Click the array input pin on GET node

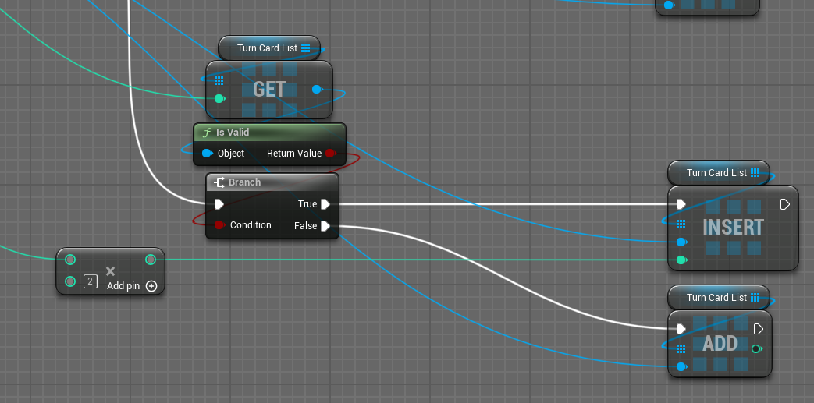(x=219, y=80)
